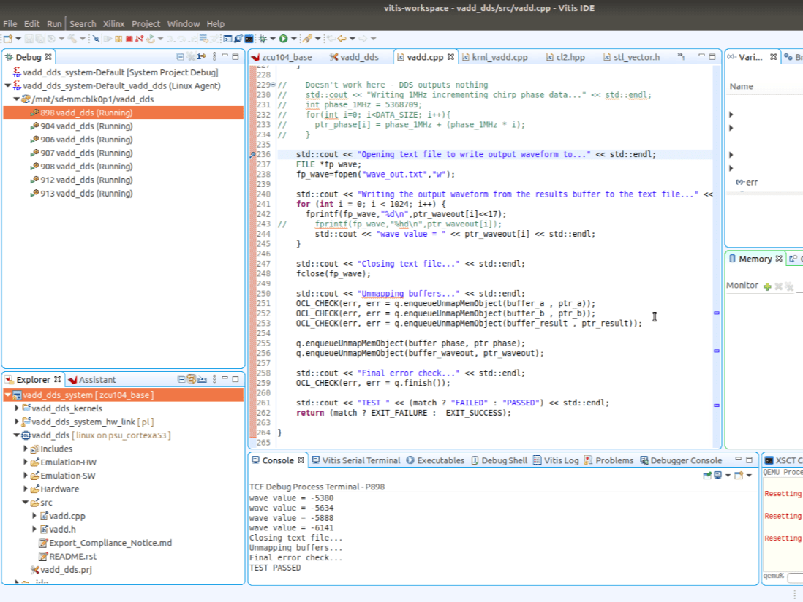Click the Collapse All icon in Debug panel

[179, 56]
